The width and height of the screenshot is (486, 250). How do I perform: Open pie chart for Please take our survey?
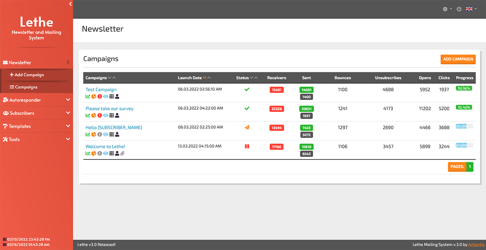point(94,115)
